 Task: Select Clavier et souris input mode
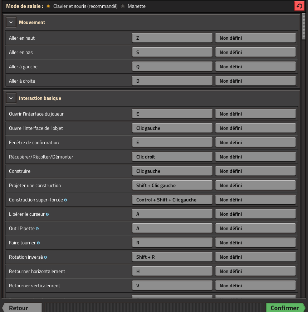(48, 6)
